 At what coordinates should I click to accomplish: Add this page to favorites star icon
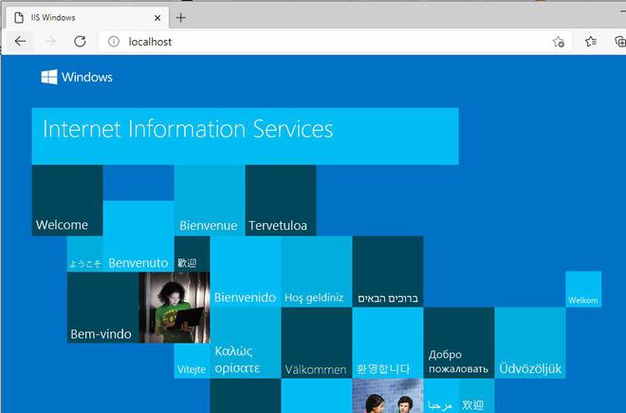(x=558, y=42)
